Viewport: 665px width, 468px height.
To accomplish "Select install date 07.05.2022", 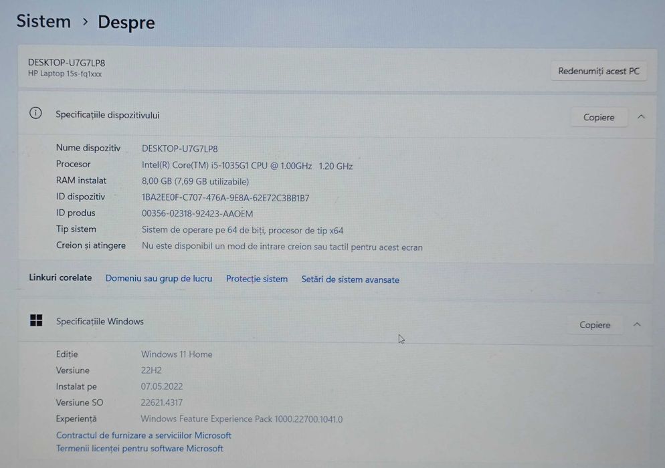I will pyautogui.click(x=162, y=386).
